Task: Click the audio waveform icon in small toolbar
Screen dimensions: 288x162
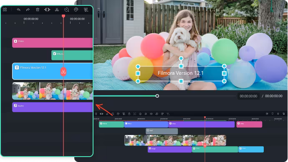Action: 151,114
